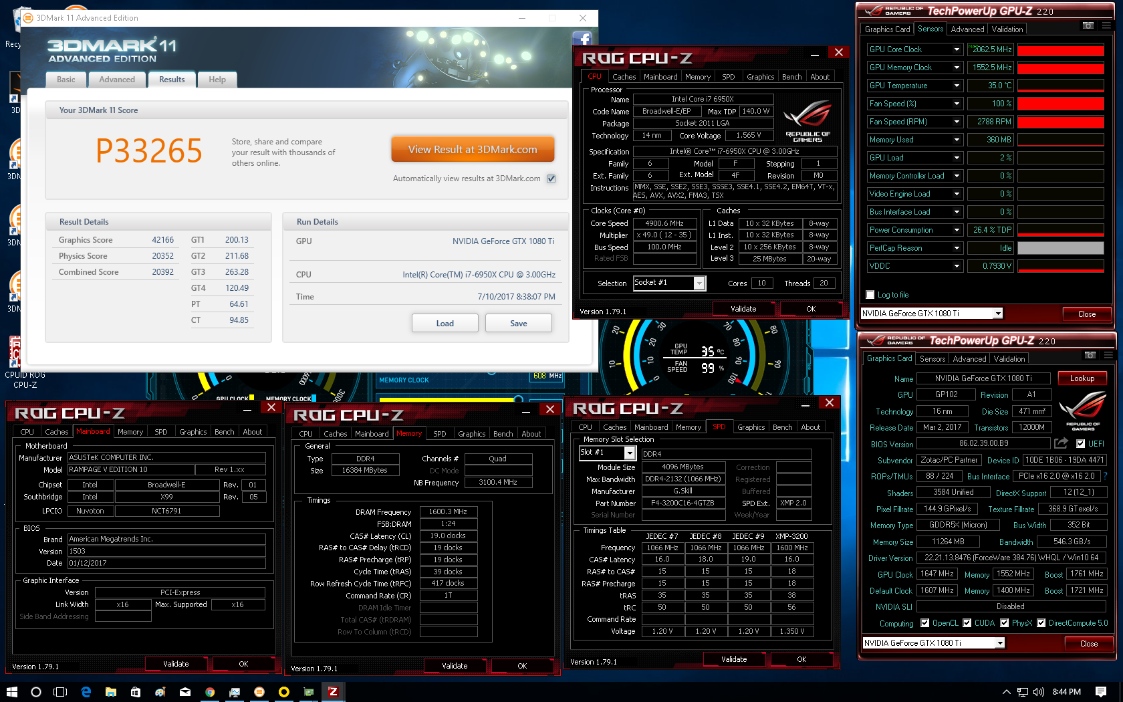The width and height of the screenshot is (1123, 702).
Task: Open the Windows Start menu
Action: click(11, 692)
